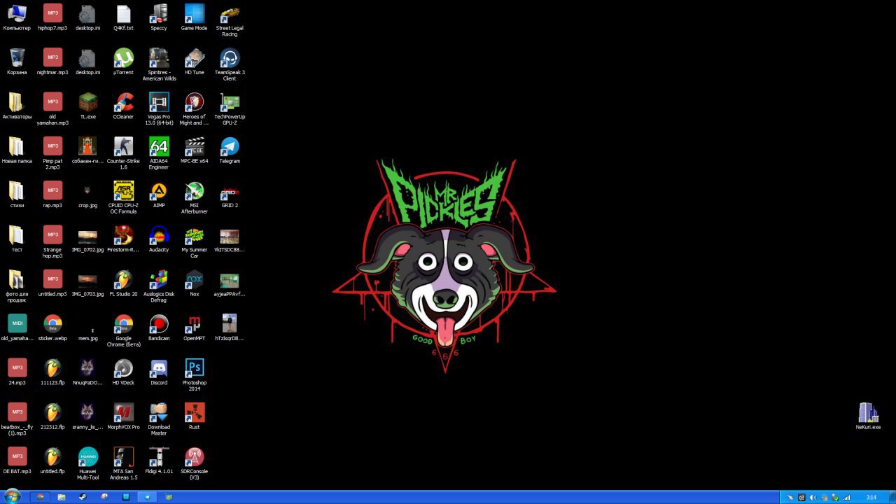Select hiphop7.mp3 file
The image size is (896, 504).
52,17
